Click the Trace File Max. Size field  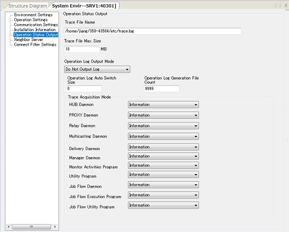81,49
